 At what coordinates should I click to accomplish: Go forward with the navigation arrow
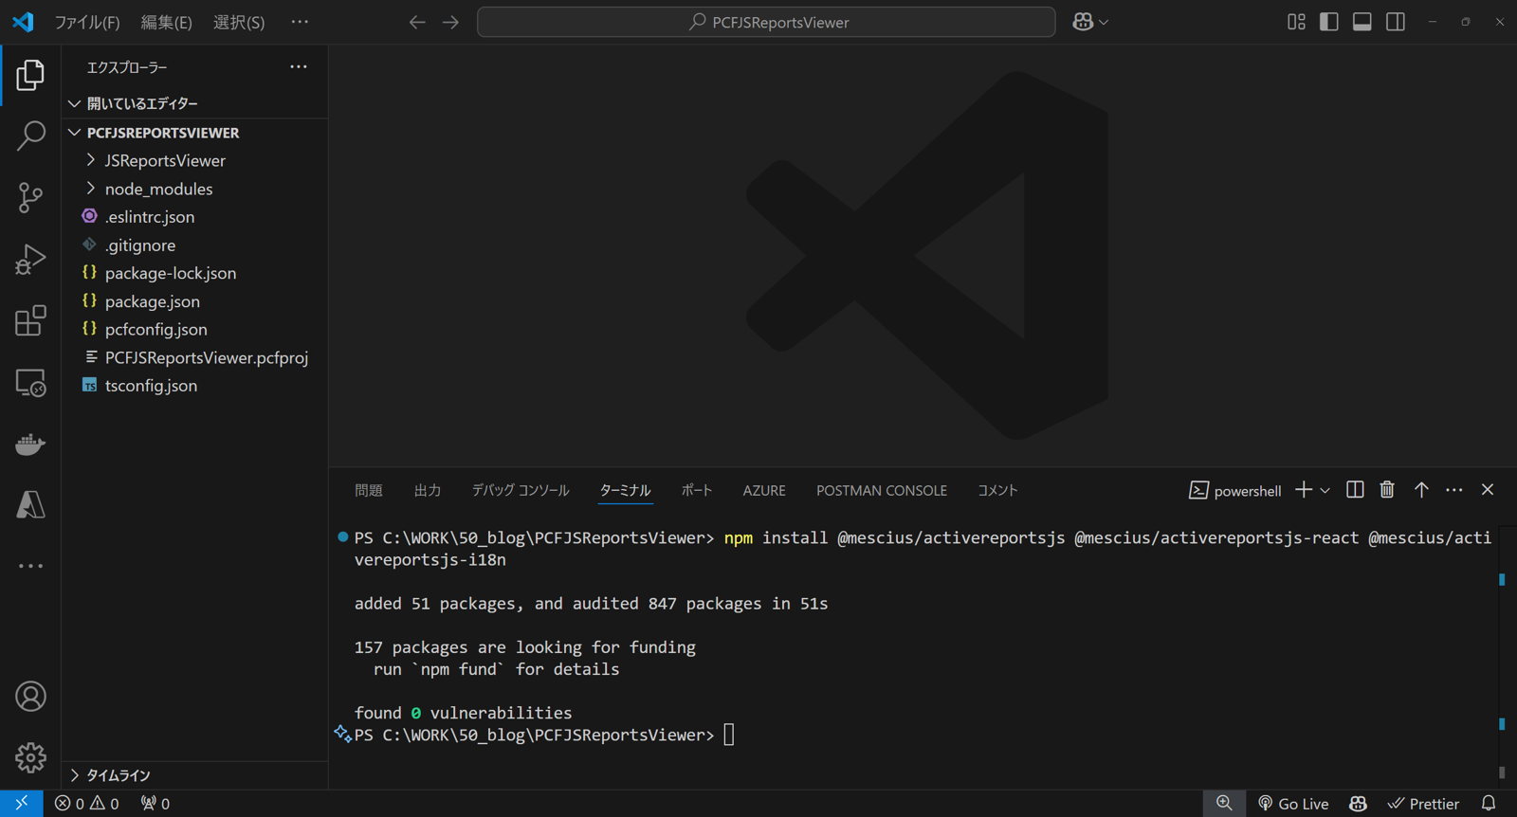point(450,22)
